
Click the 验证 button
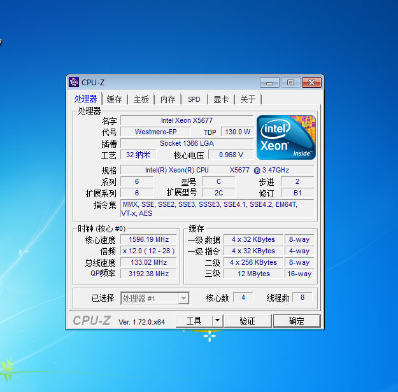tap(248, 321)
